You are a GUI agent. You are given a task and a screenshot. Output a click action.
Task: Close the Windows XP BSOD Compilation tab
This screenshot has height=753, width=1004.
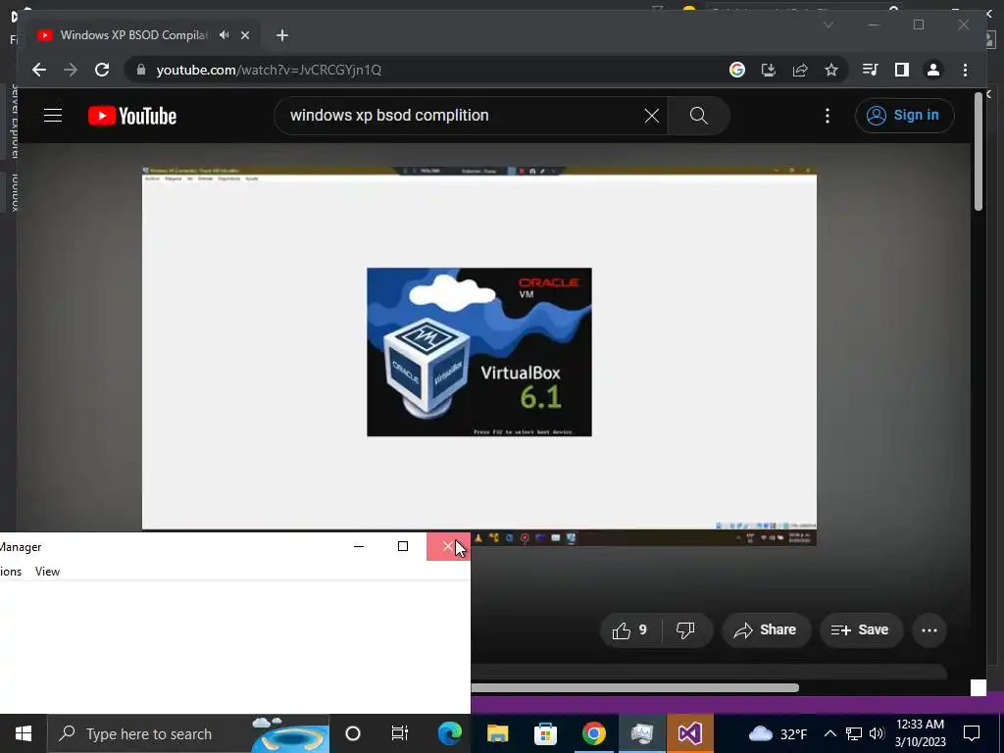[244, 35]
